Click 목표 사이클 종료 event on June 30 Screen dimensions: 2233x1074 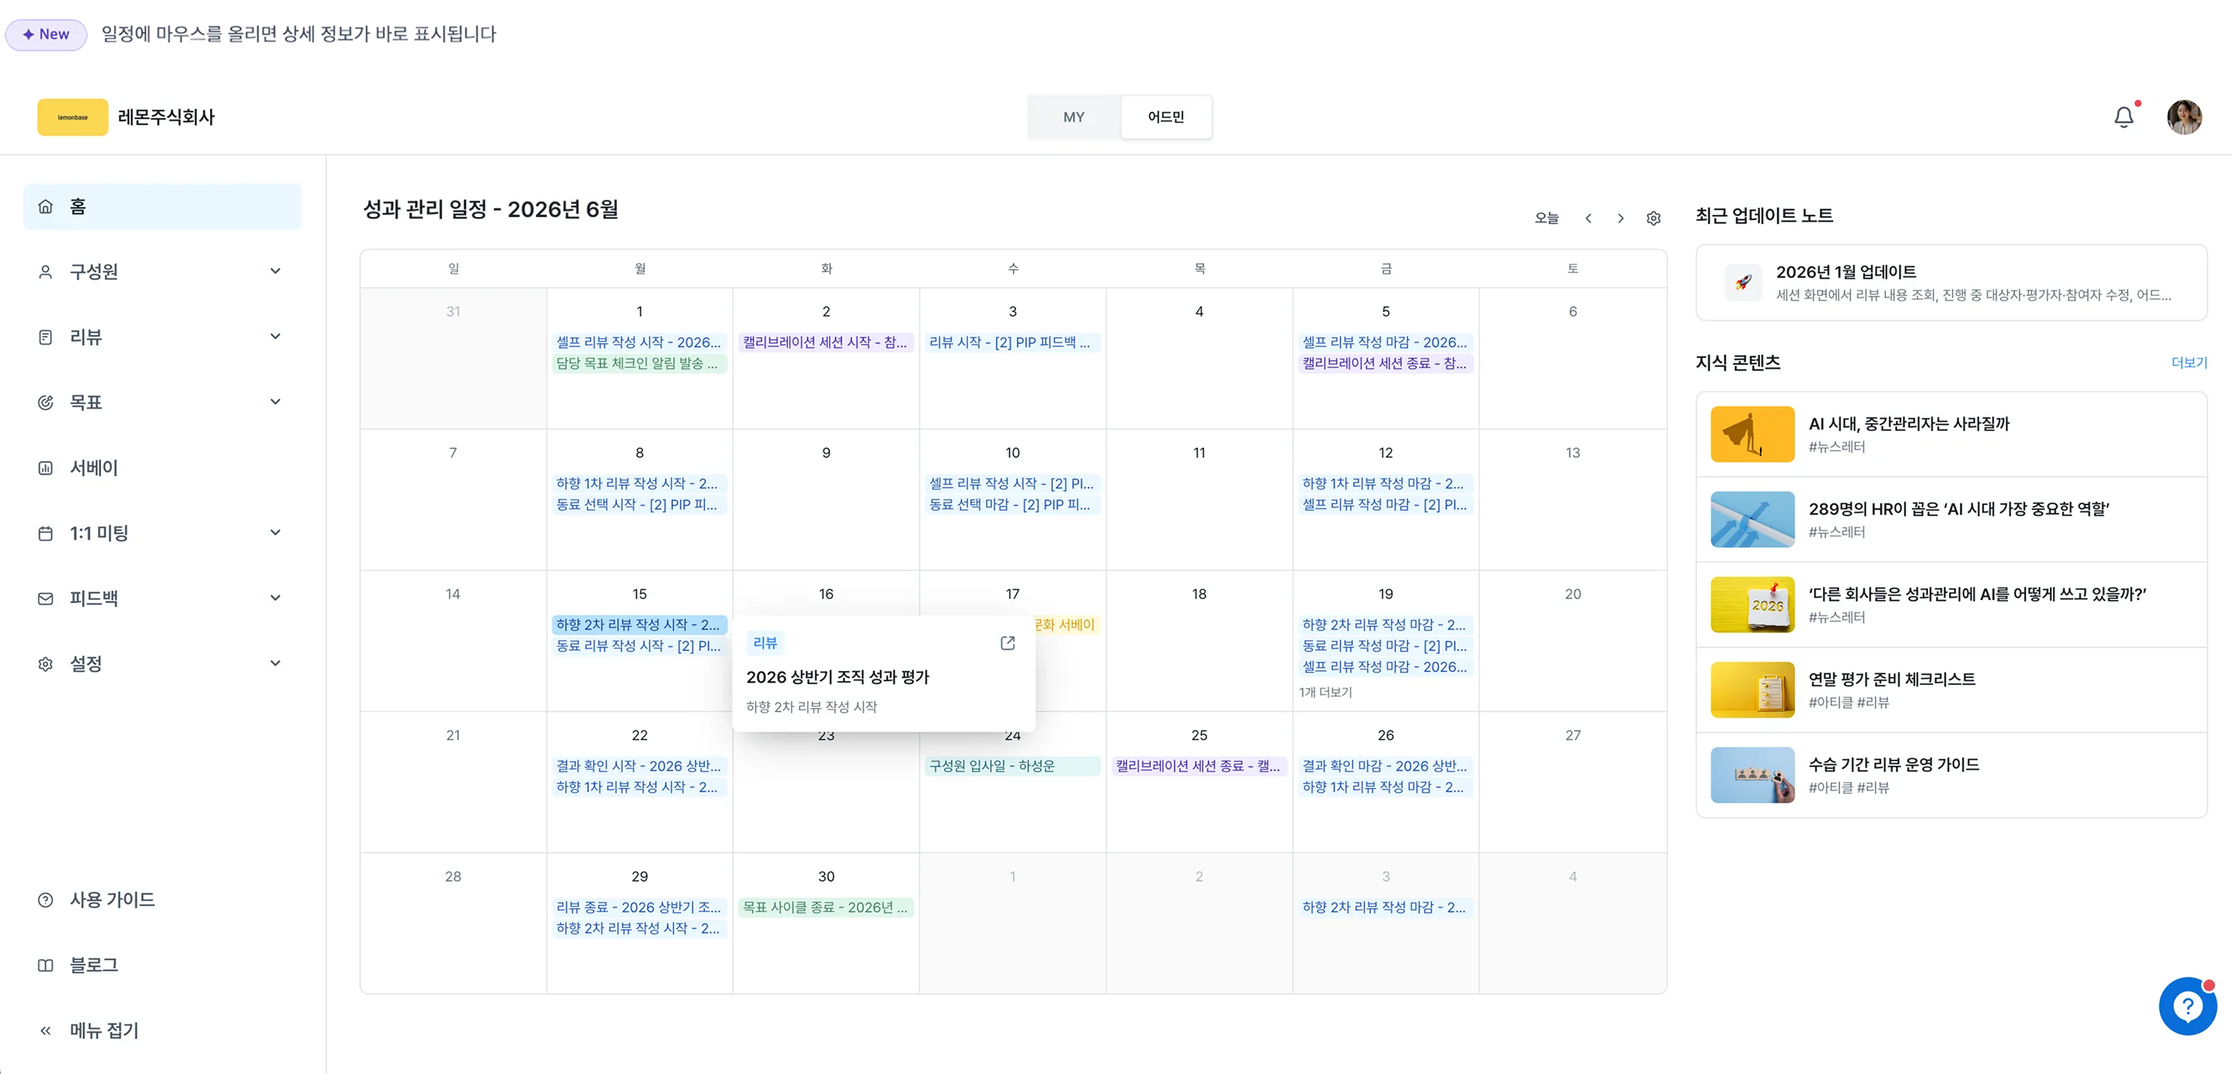click(x=826, y=907)
